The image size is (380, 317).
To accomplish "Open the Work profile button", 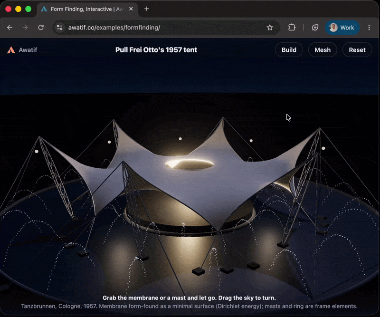I will pyautogui.click(x=342, y=28).
